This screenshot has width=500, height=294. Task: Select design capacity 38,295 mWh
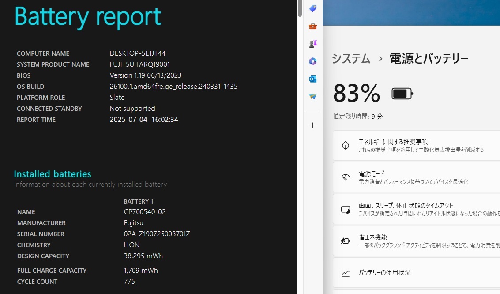pos(143,256)
